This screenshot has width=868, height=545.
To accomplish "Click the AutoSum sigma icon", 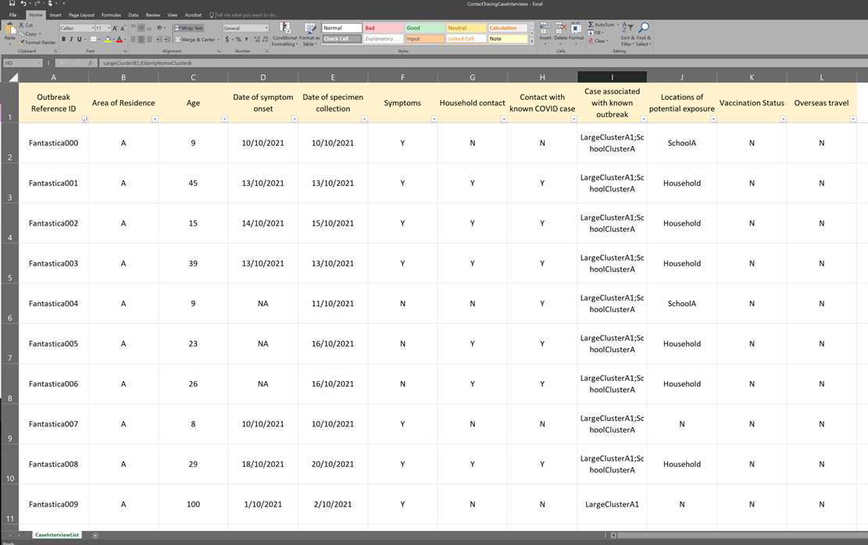I will point(591,25).
